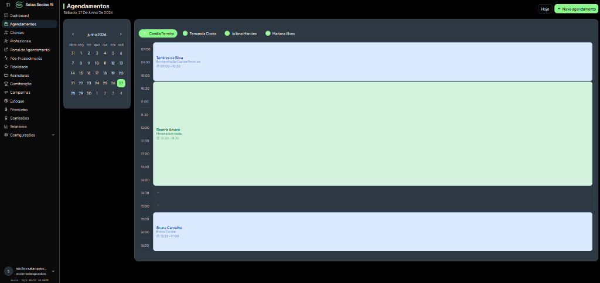The width and height of the screenshot is (600, 283).
Task: Select the Camila Ferreira professional tab
Action: coord(158,33)
